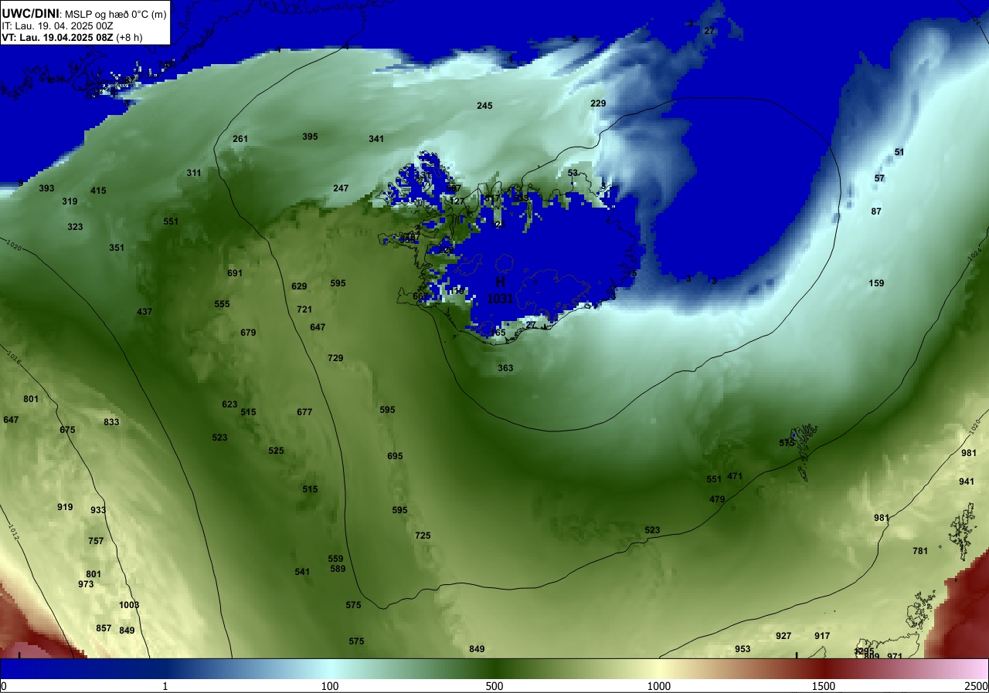Click the 919 height value

(65, 507)
